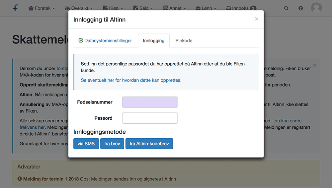Focus the Fødselsnummer input field

click(x=150, y=102)
